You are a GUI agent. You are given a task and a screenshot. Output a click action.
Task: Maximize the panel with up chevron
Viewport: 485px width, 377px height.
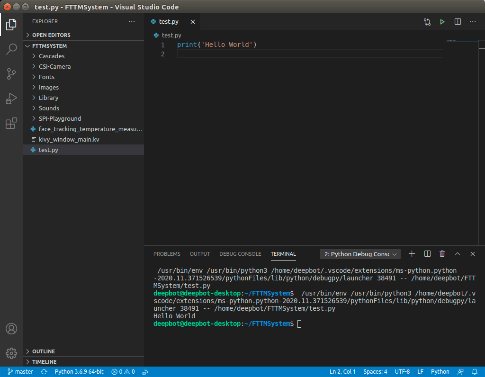[x=458, y=254]
